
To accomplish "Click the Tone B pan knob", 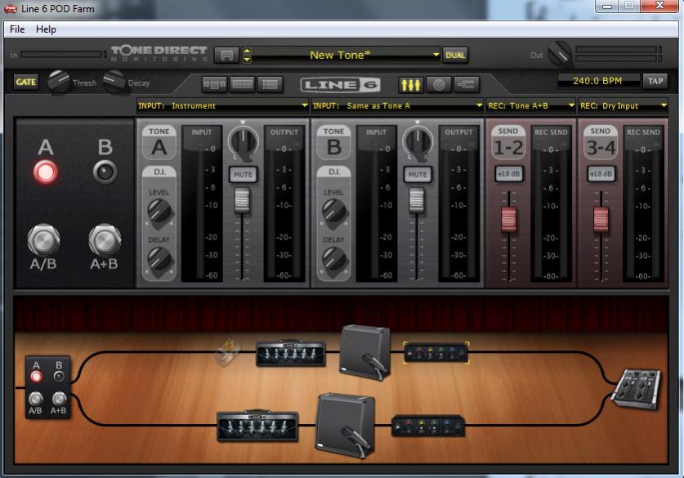I will pyautogui.click(x=418, y=142).
